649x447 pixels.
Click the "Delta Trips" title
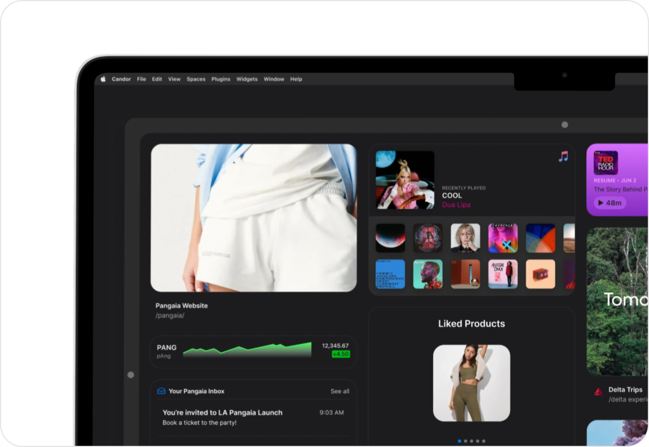[x=626, y=390]
